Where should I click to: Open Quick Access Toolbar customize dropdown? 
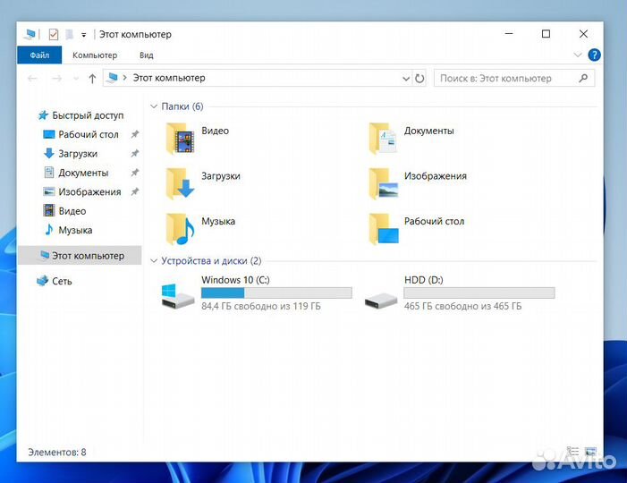tap(83, 35)
